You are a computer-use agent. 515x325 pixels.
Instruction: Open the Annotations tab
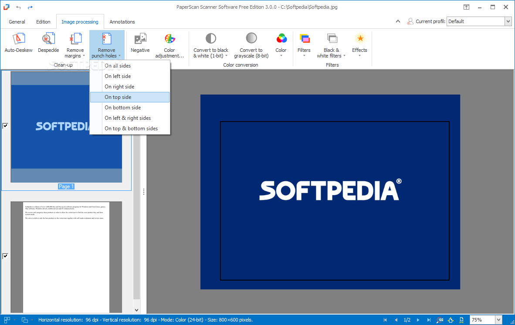[x=122, y=22]
